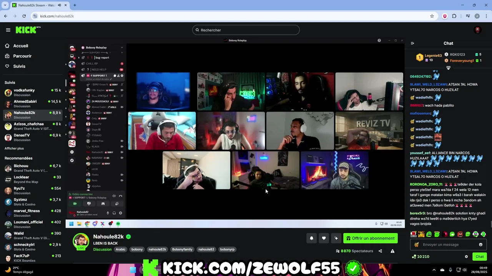Click RORONOA_ZORO_11 chat username
This screenshot has width=492, height=276.
pos(426,184)
